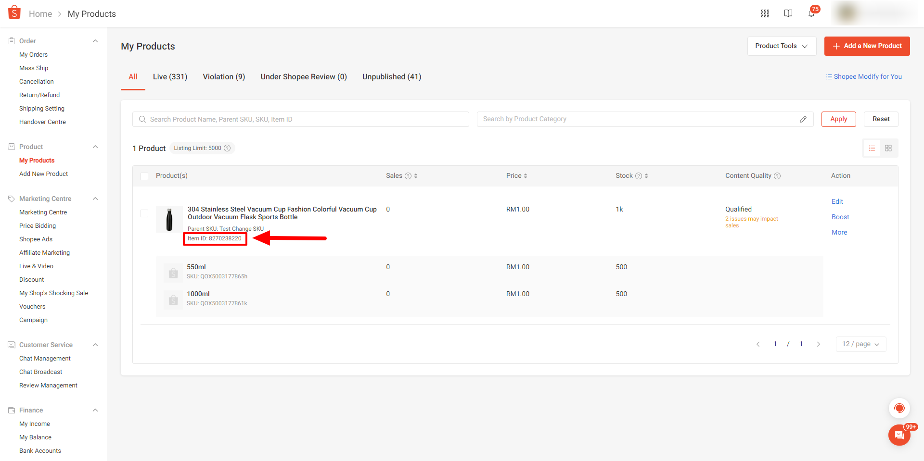Open Chat Management in sidebar
The width and height of the screenshot is (924, 461).
pos(45,359)
